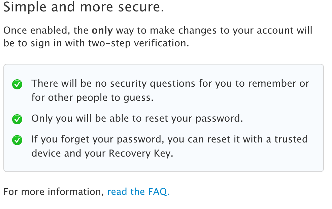This screenshot has height=209, width=332.
Task: Click the green checkmark beside forgotten password item
Action: pos(17,140)
